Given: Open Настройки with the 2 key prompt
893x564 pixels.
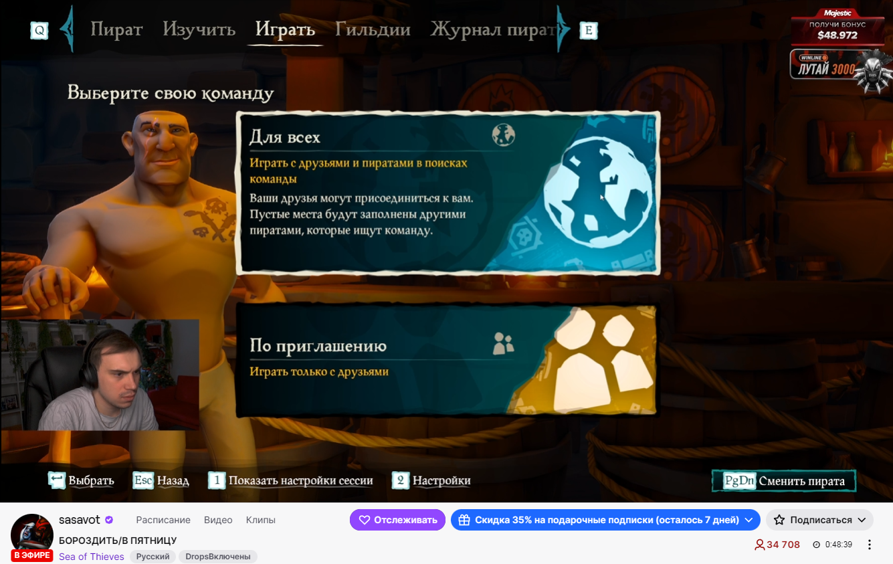Looking at the screenshot, I should point(431,480).
